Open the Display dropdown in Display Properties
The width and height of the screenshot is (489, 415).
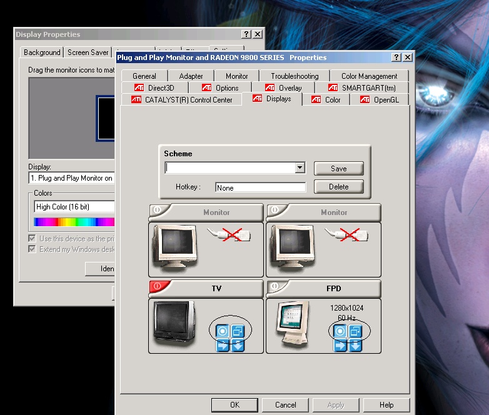(x=72, y=178)
